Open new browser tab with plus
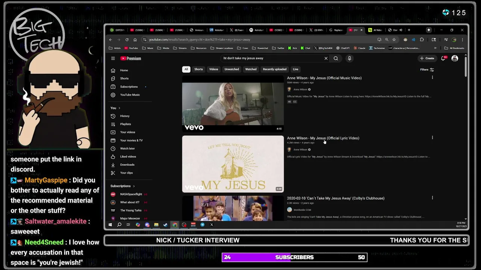The width and height of the screenshot is (481, 270). [409, 30]
